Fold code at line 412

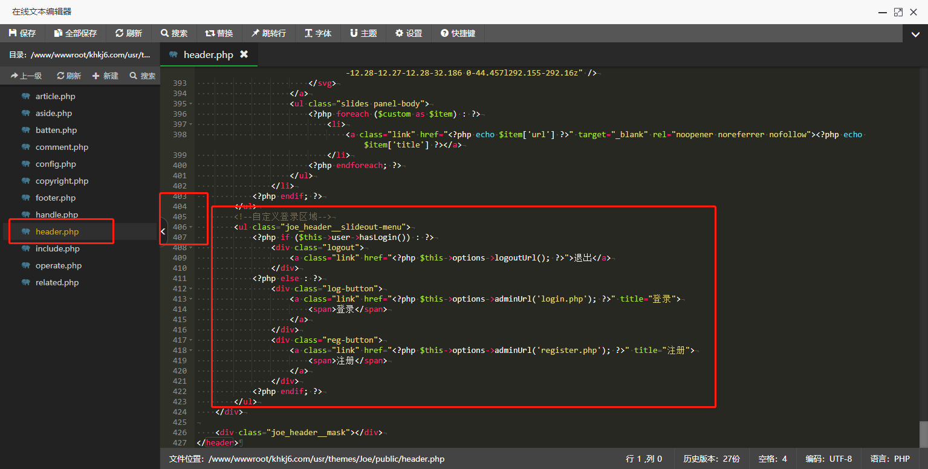(x=191, y=289)
